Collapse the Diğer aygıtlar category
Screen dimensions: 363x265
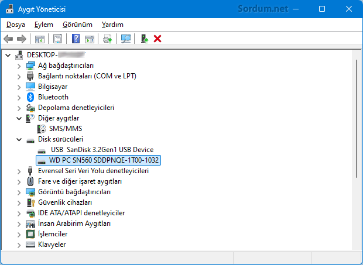click(x=19, y=118)
